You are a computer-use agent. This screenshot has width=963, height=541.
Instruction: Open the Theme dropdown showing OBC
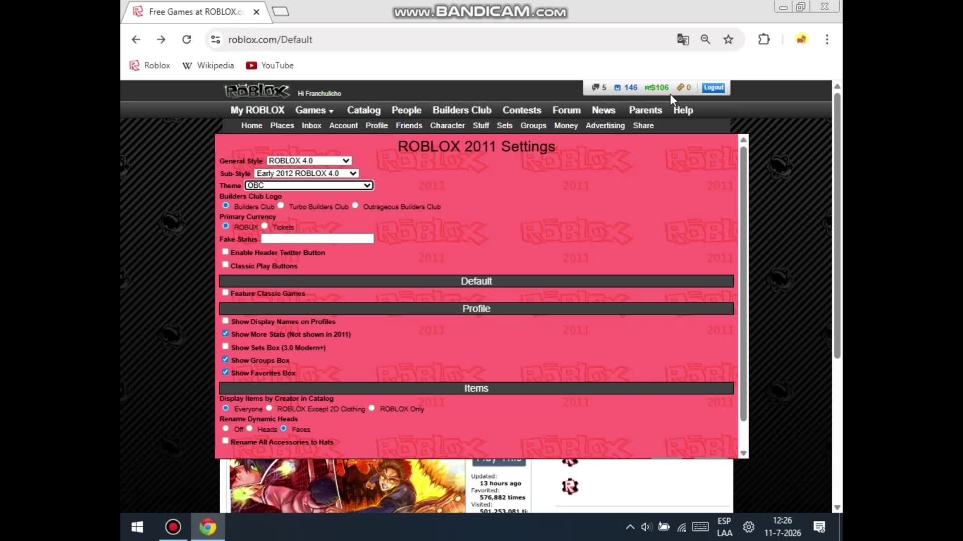(x=309, y=185)
